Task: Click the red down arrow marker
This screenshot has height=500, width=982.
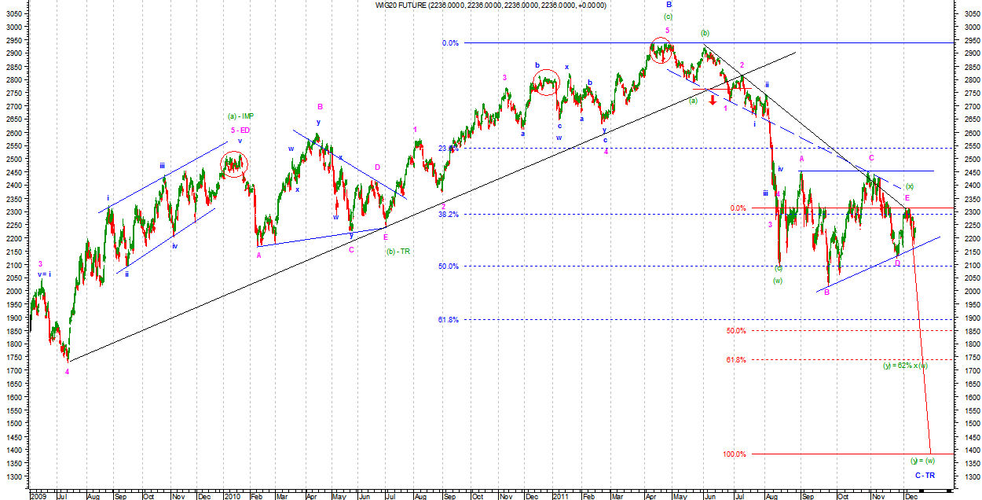Action: click(712, 98)
